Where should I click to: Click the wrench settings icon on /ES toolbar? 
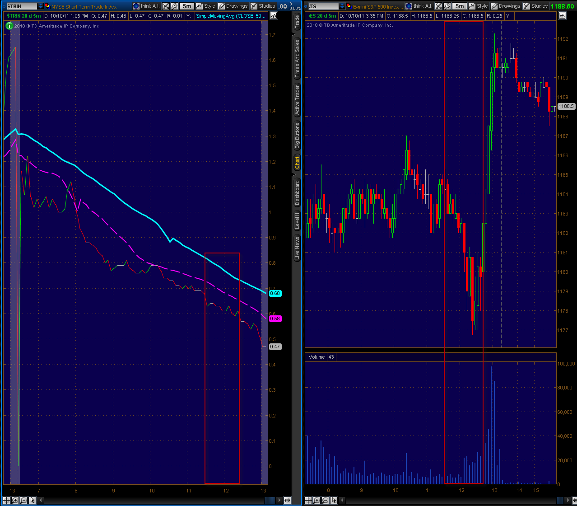click(447, 6)
